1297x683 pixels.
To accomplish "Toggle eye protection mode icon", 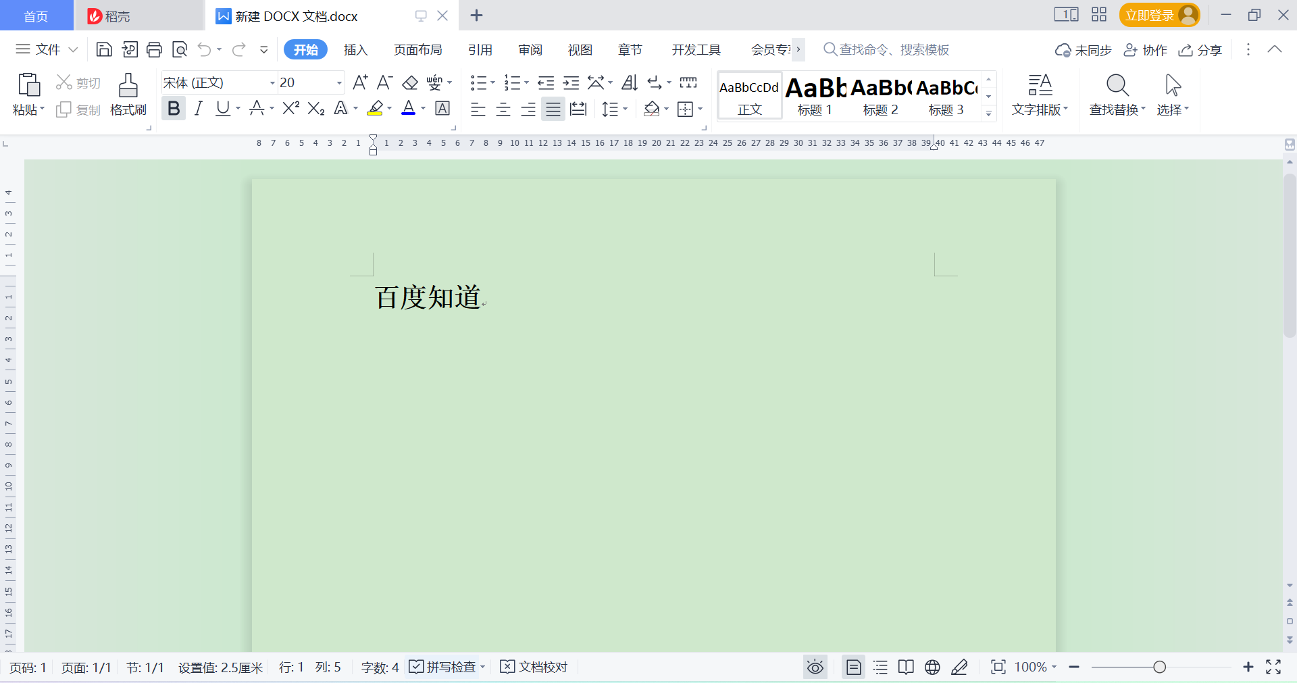I will (x=815, y=667).
